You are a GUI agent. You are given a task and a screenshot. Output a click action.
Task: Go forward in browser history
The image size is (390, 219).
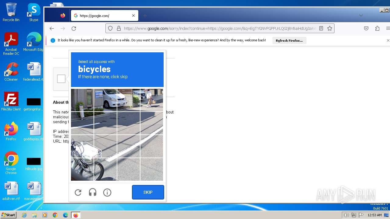coord(63,28)
